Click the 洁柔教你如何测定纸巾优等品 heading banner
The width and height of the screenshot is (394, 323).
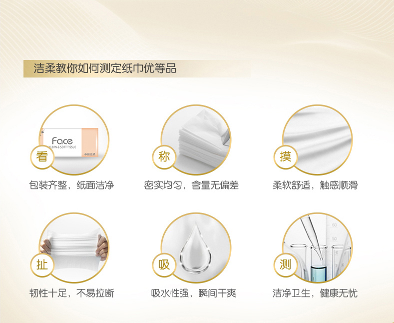pyautogui.click(x=137, y=68)
